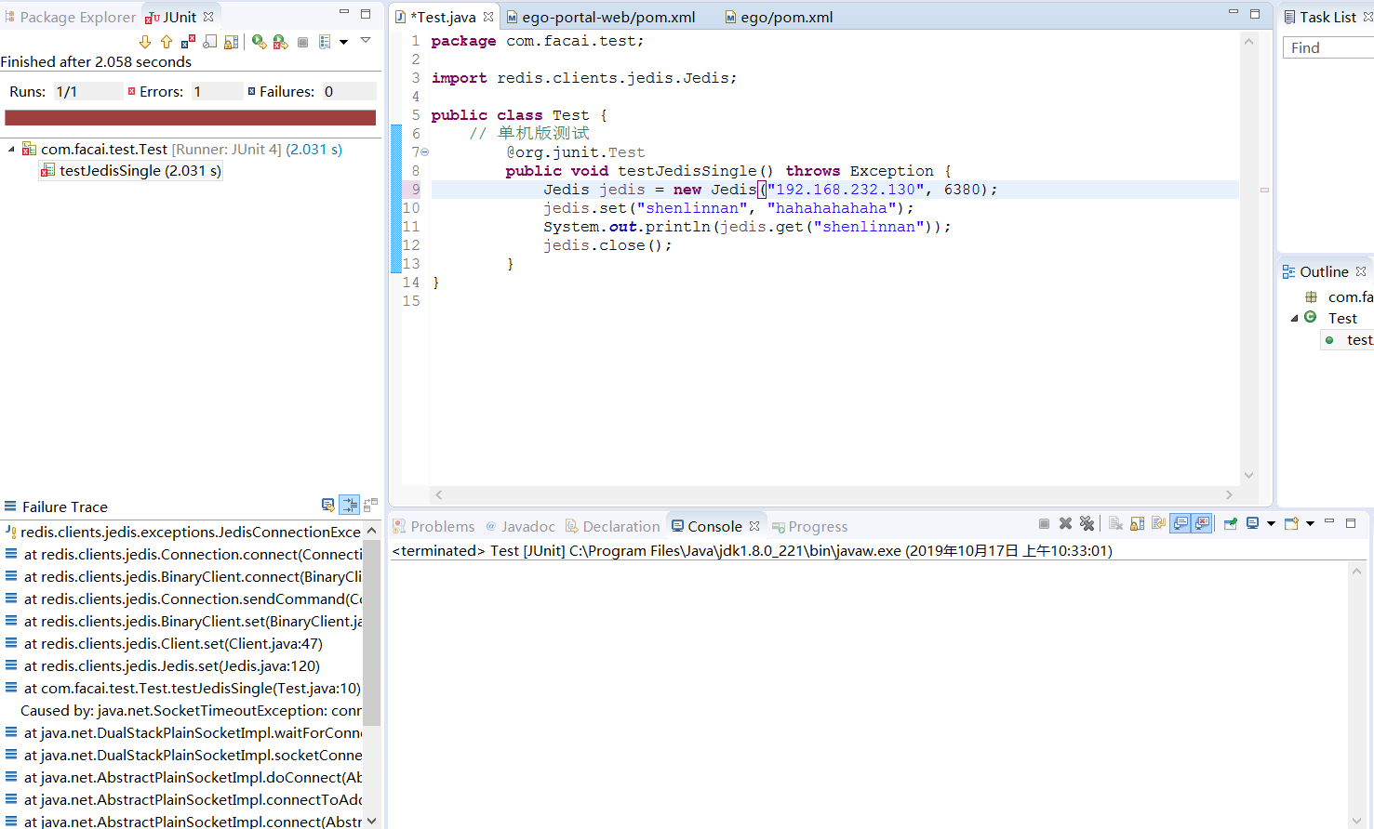Image resolution: width=1374 pixels, height=829 pixels.
Task: Toggle show failures only in JUnit
Action: 188,42
